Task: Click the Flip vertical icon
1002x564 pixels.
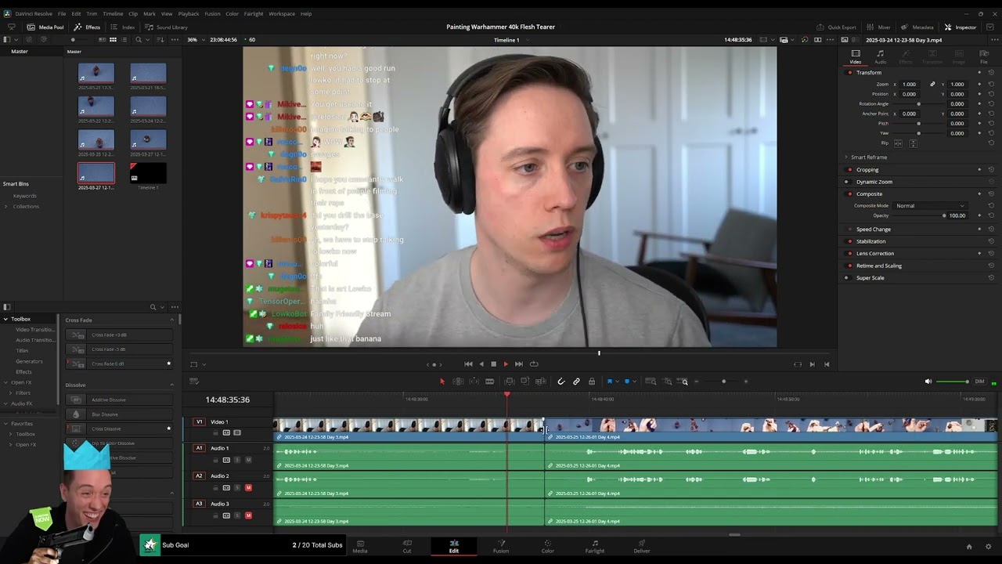Action: tap(913, 143)
